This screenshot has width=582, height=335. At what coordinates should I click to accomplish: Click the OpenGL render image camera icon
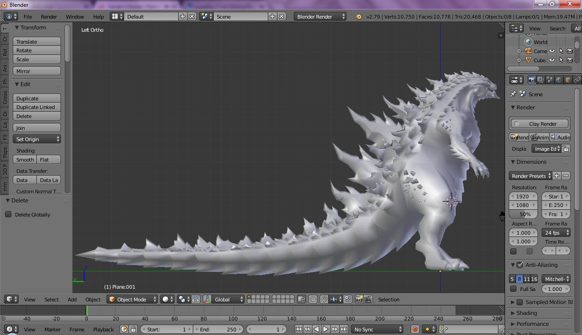point(359,299)
